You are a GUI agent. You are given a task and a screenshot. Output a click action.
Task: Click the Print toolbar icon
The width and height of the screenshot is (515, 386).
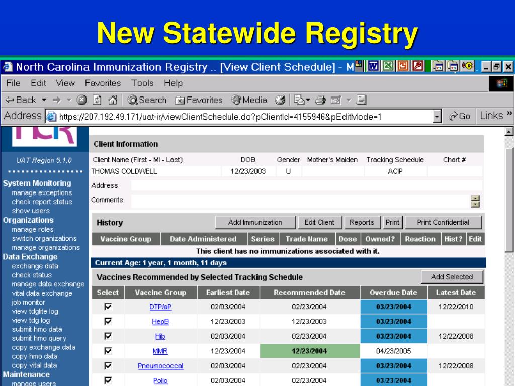[320, 100]
